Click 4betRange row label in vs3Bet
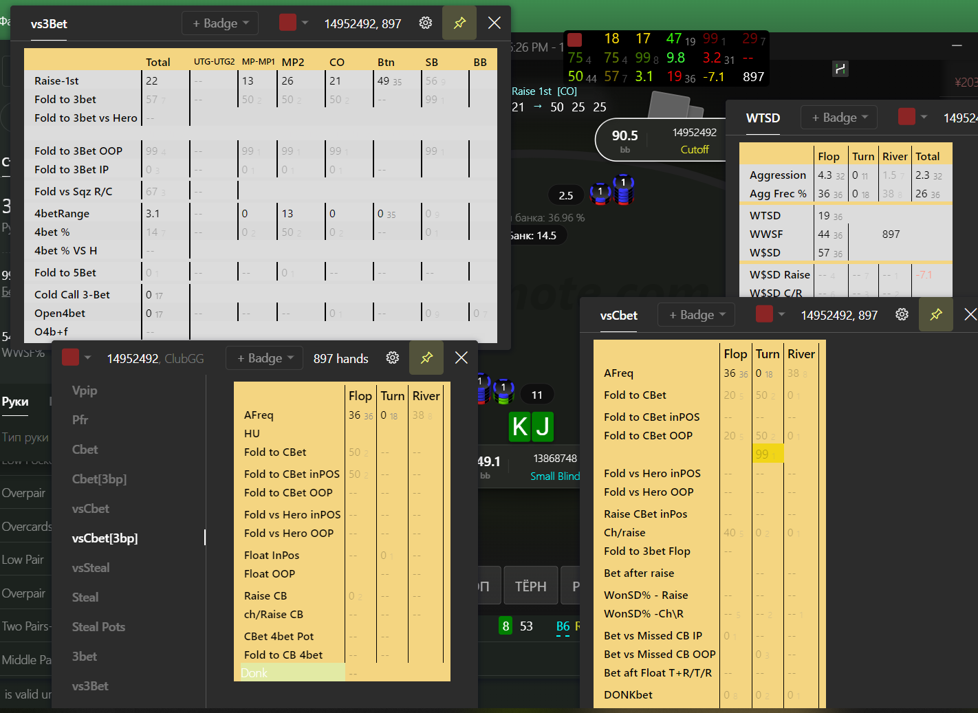This screenshot has width=978, height=713. click(62, 213)
